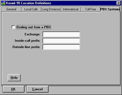
Task: Click the Exchange input field
Action: coord(61,34)
